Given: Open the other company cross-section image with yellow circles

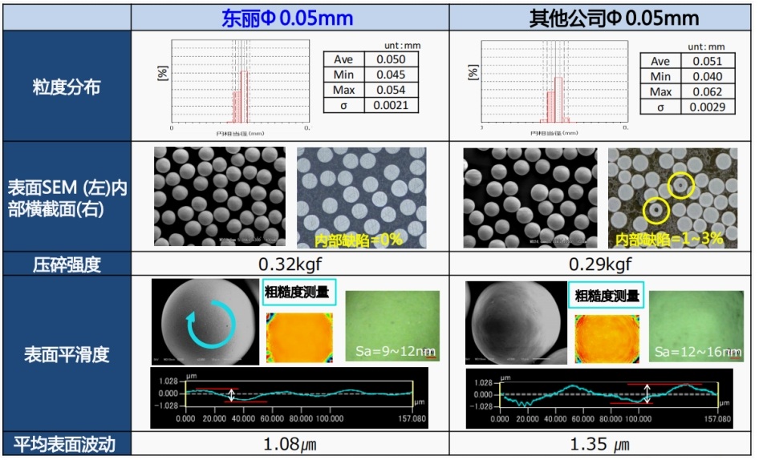Looking at the screenshot, I should 673,198.
